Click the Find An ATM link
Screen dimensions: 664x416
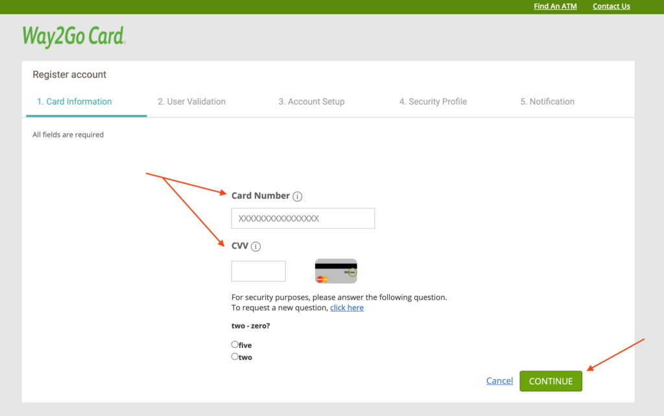coord(555,6)
